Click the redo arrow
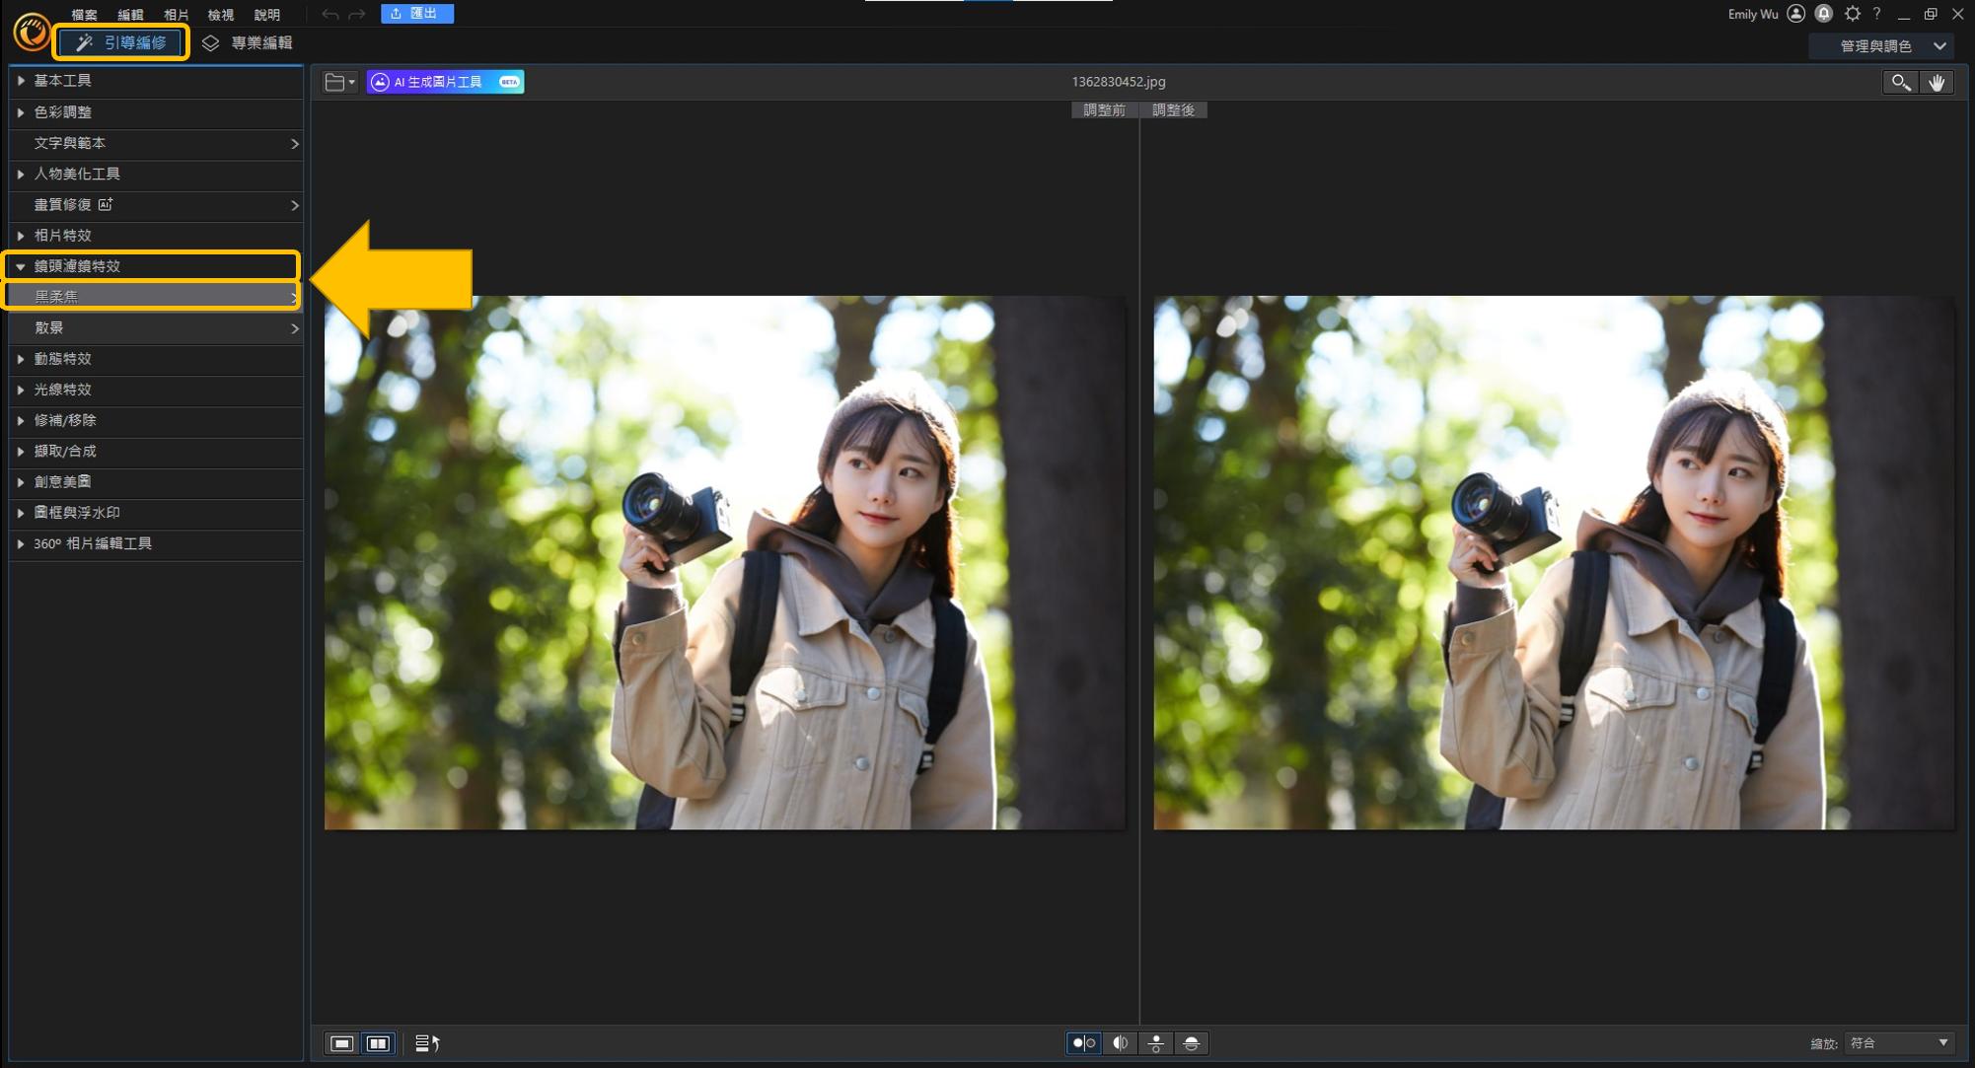Viewport: 1975px width, 1068px height. (357, 14)
